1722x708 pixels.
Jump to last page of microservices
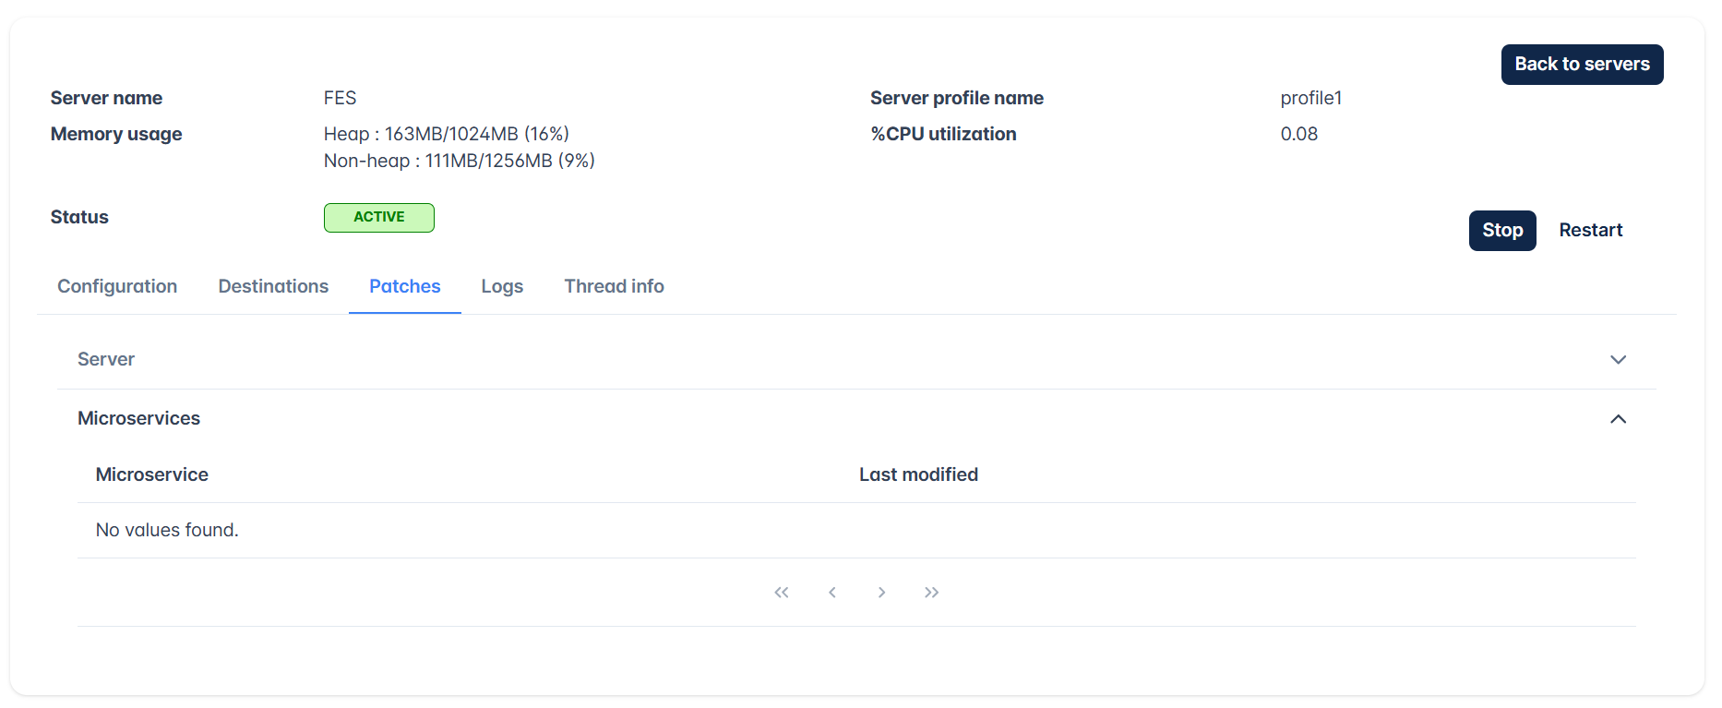932,593
